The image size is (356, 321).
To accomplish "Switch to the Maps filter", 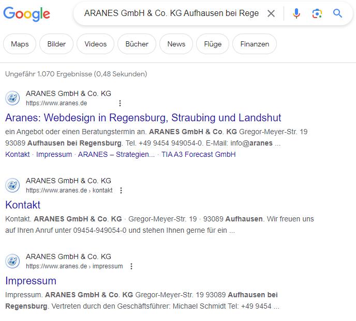I will 20,44.
